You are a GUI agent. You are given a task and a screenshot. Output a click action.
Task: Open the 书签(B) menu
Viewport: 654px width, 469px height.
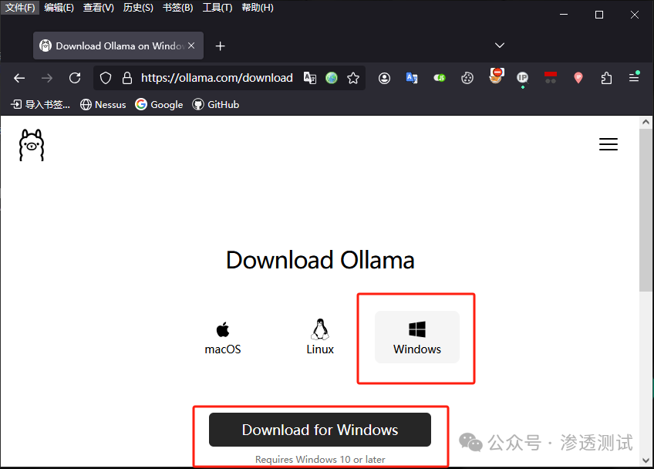(177, 8)
